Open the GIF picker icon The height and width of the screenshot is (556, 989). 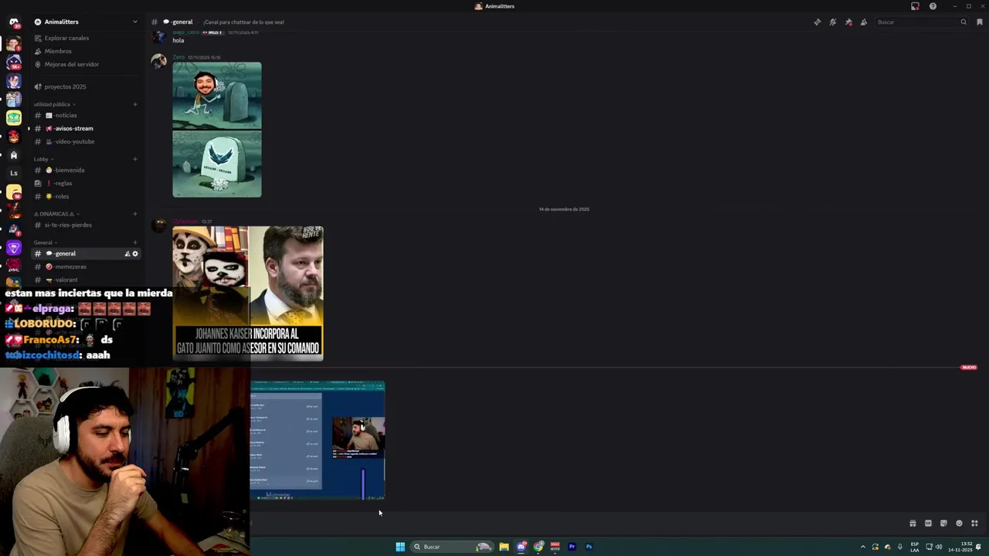click(x=928, y=523)
